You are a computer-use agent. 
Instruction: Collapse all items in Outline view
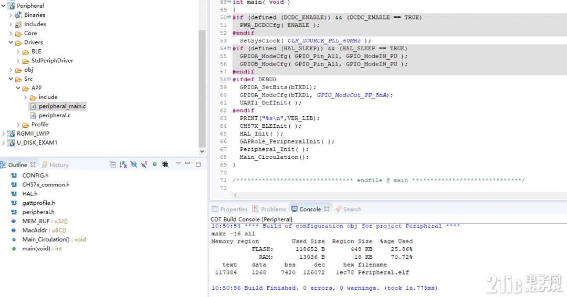[113, 164]
